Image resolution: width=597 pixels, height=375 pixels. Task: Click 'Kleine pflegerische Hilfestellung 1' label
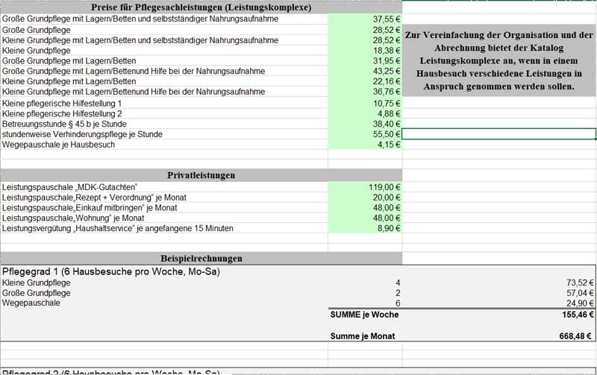pos(62,104)
